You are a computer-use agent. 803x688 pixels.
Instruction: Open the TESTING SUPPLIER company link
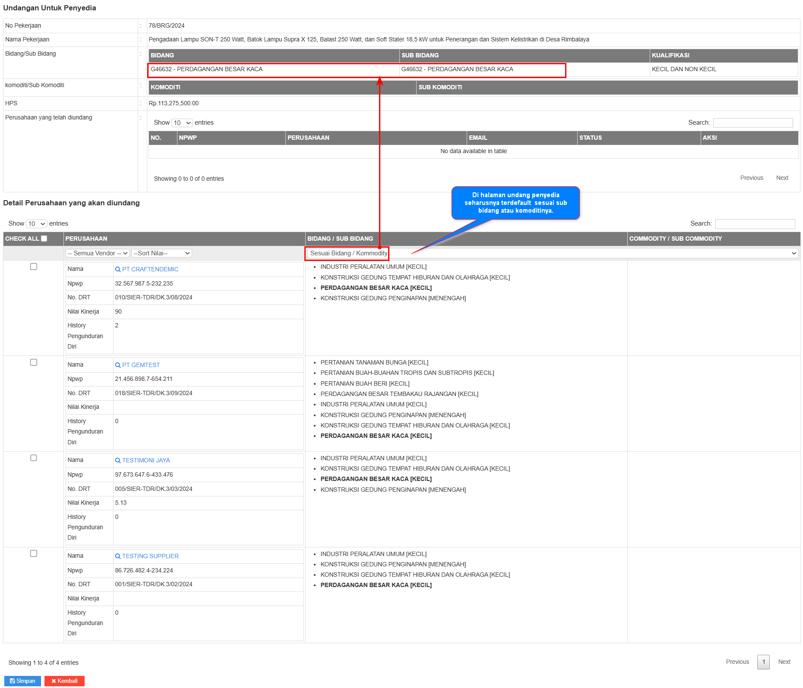(150, 556)
